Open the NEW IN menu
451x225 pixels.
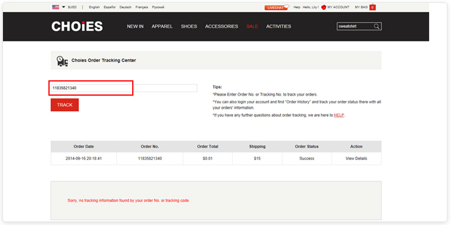[135, 26]
